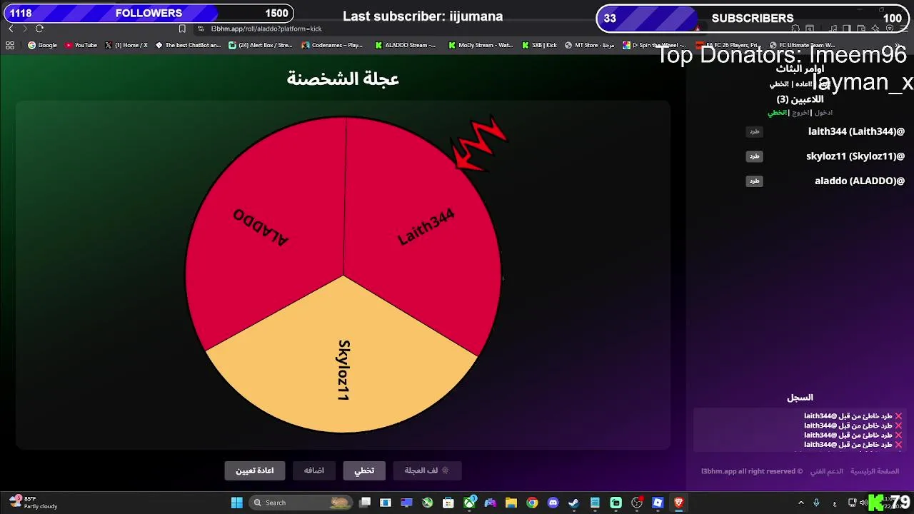Image resolution: width=914 pixels, height=514 pixels.
Task: Open The best ChatBot bookmark
Action: pyautogui.click(x=188, y=45)
